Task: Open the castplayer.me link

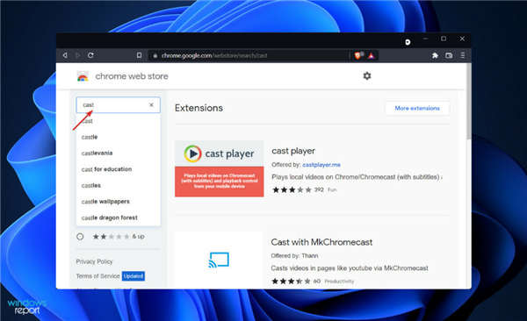Action: 321,165
